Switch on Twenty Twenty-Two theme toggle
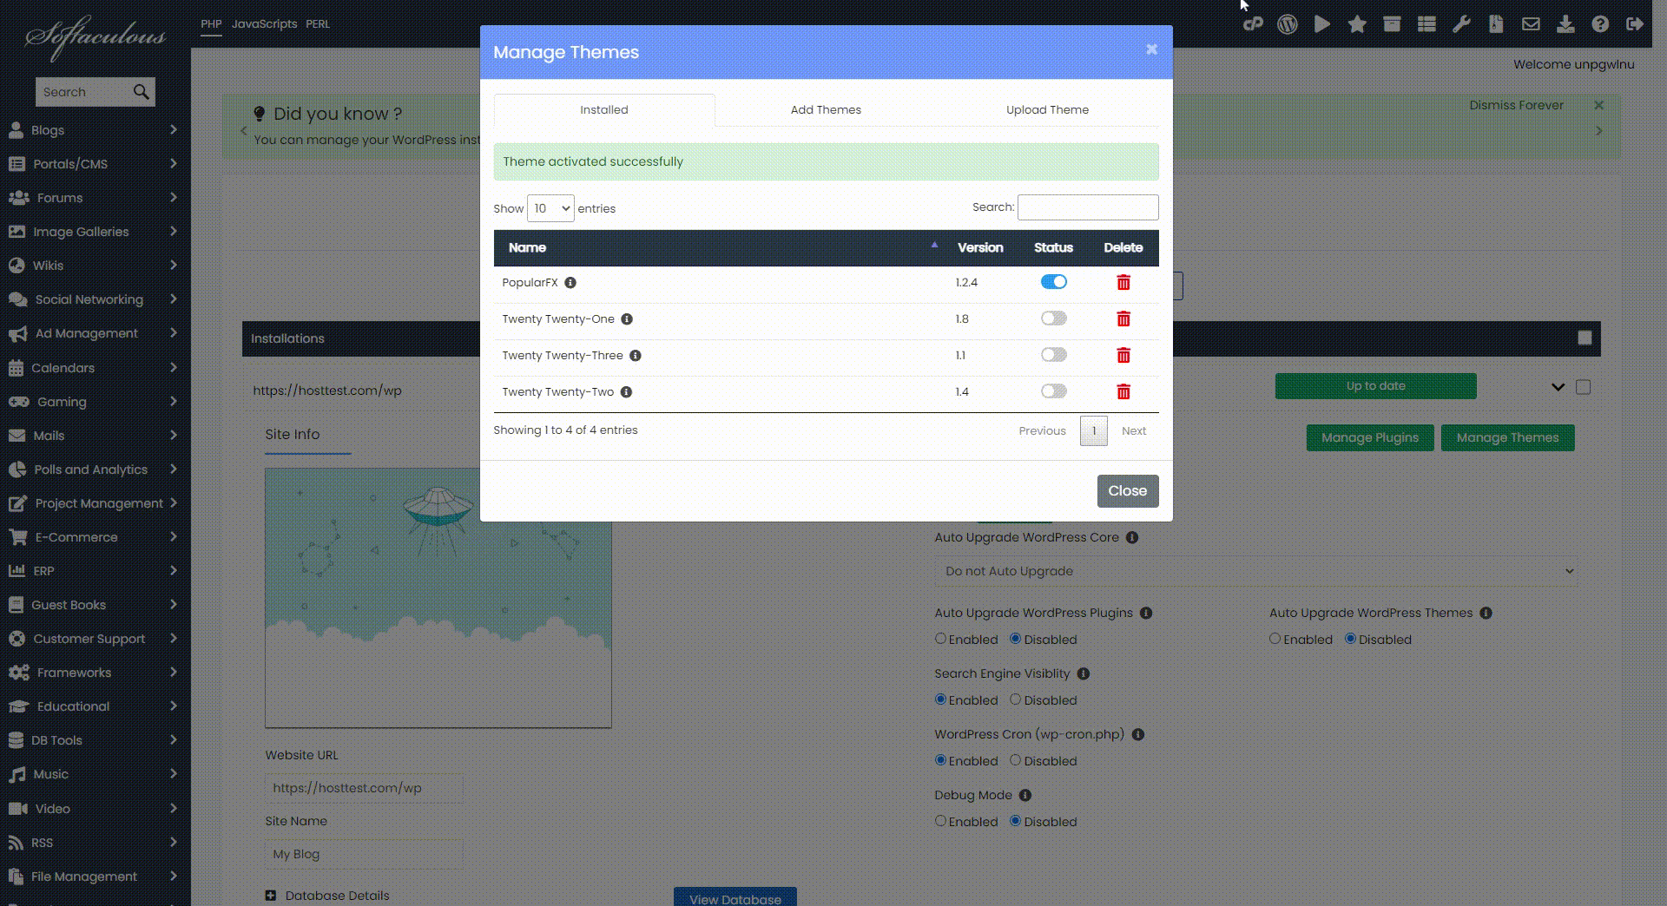The image size is (1667, 906). [x=1054, y=391]
